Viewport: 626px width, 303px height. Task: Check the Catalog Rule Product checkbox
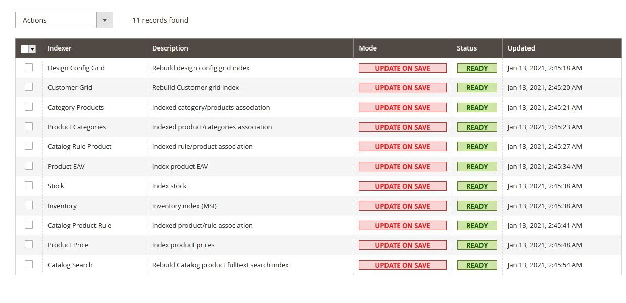[29, 146]
